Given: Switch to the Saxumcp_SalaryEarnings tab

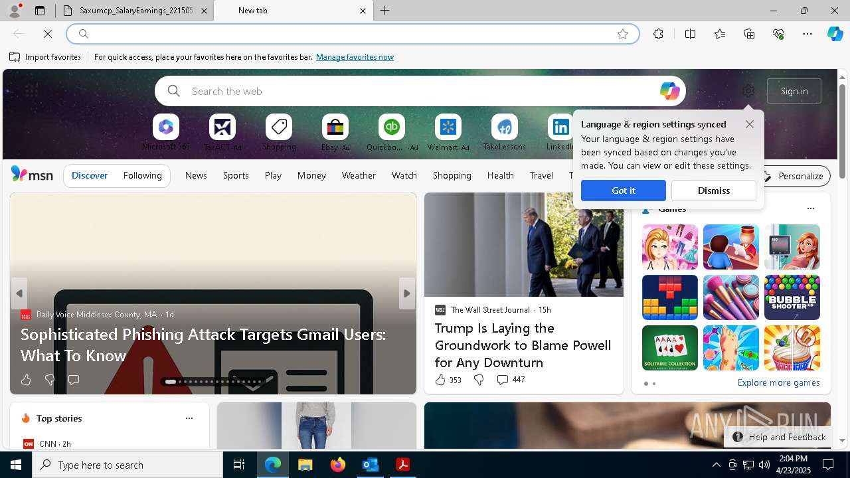Looking at the screenshot, I should [x=135, y=11].
